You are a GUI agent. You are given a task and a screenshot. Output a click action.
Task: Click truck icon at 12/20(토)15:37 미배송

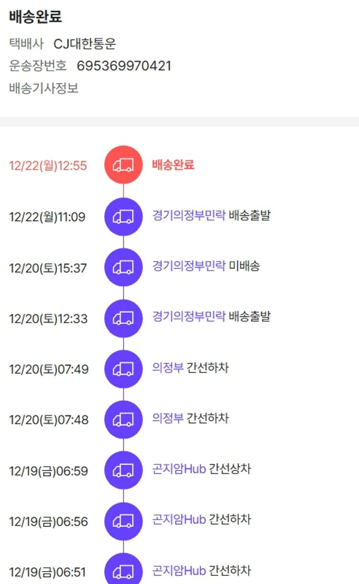coord(123,268)
